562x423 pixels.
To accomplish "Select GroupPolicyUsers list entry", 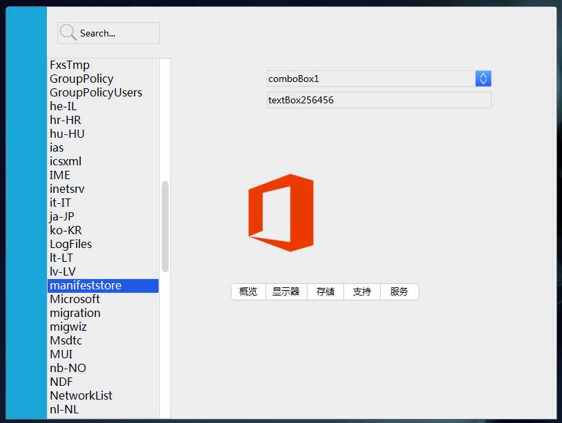I will [x=103, y=92].
